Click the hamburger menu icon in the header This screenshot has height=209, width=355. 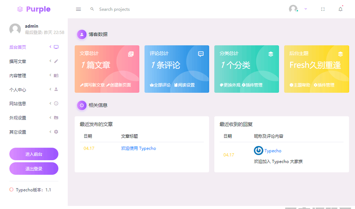coord(78,9)
